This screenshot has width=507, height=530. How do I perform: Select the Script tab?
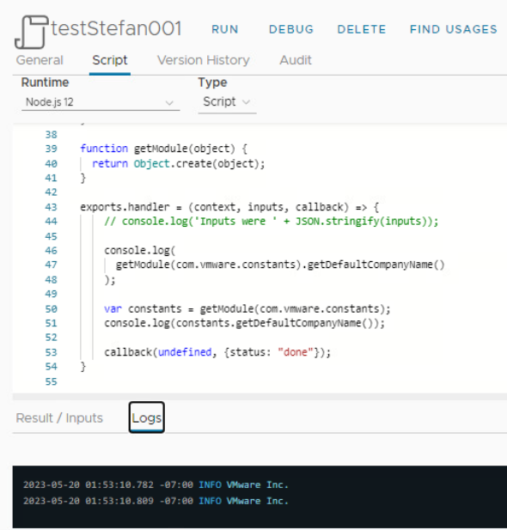coord(110,60)
